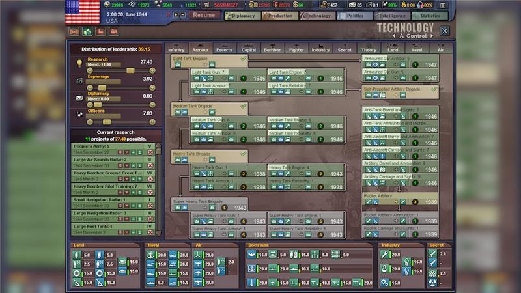The height and width of the screenshot is (293, 521).
Task: Click the dollar money icon showing 66
Action: point(295,5)
